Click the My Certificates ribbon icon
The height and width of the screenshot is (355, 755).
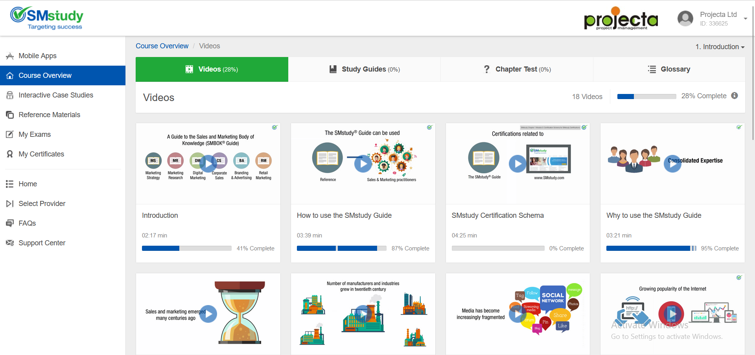(10, 154)
